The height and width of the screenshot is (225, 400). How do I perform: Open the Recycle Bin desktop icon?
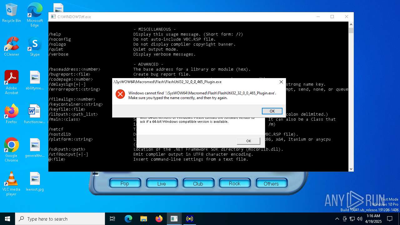tap(12, 13)
